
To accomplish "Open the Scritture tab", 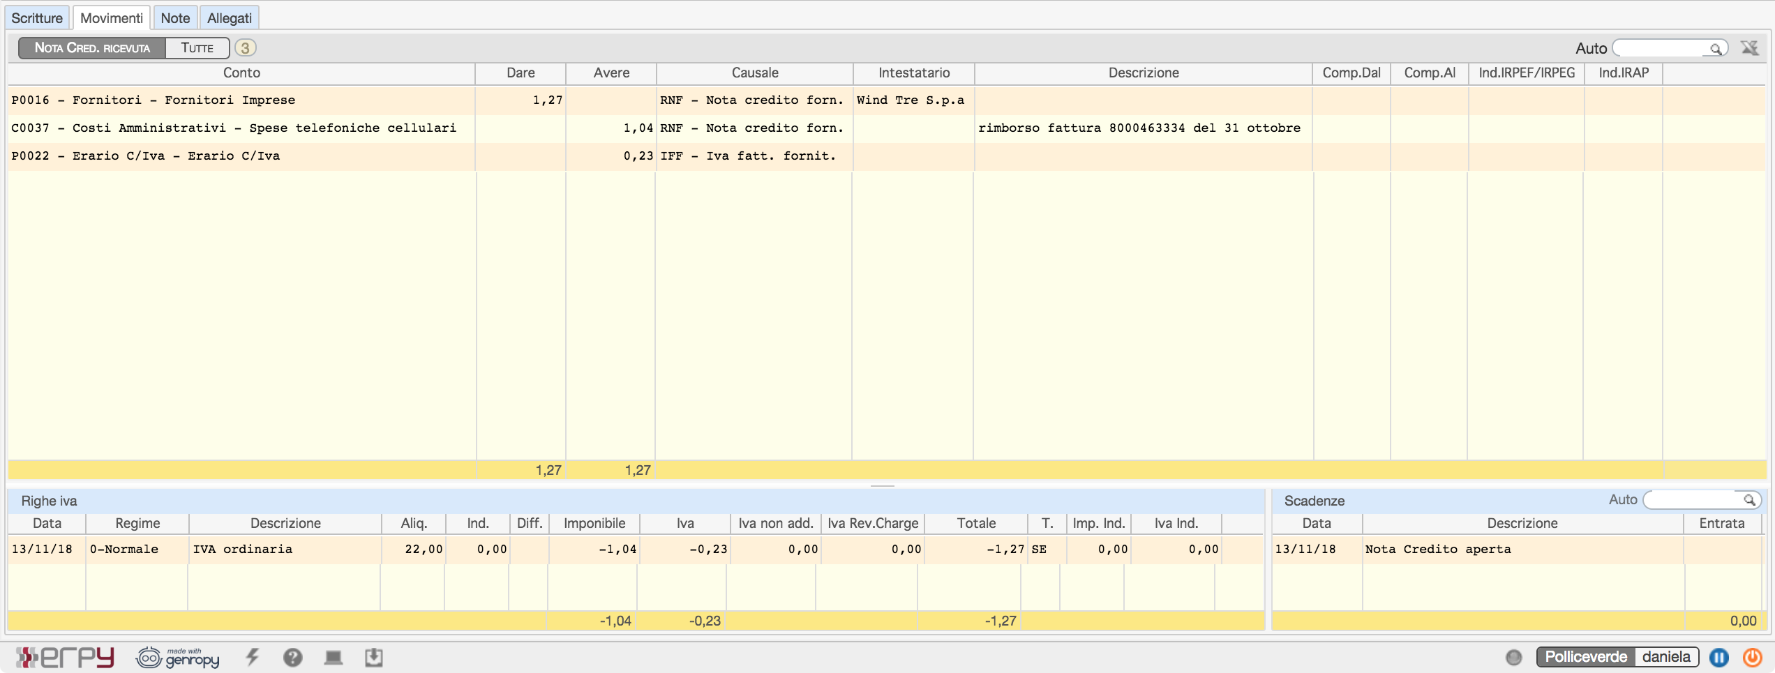I will (37, 18).
